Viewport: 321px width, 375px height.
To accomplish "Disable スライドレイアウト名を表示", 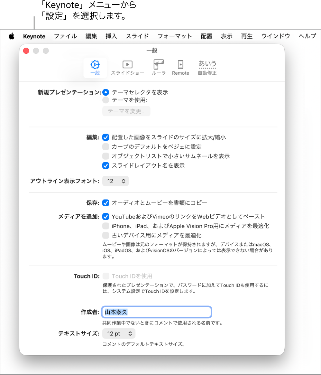I will click(x=105, y=165).
